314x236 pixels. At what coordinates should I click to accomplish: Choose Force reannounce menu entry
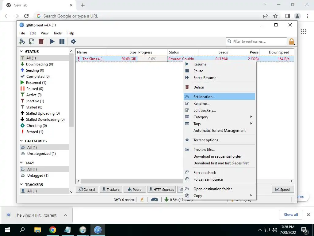click(220, 179)
